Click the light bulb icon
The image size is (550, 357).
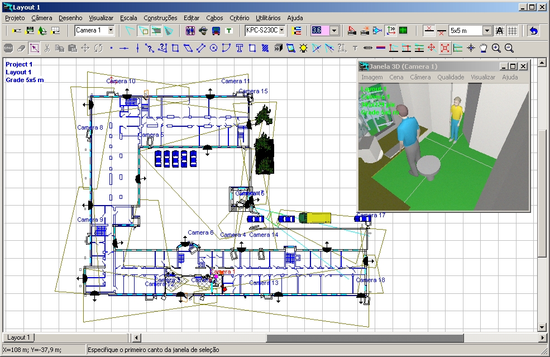point(303,48)
